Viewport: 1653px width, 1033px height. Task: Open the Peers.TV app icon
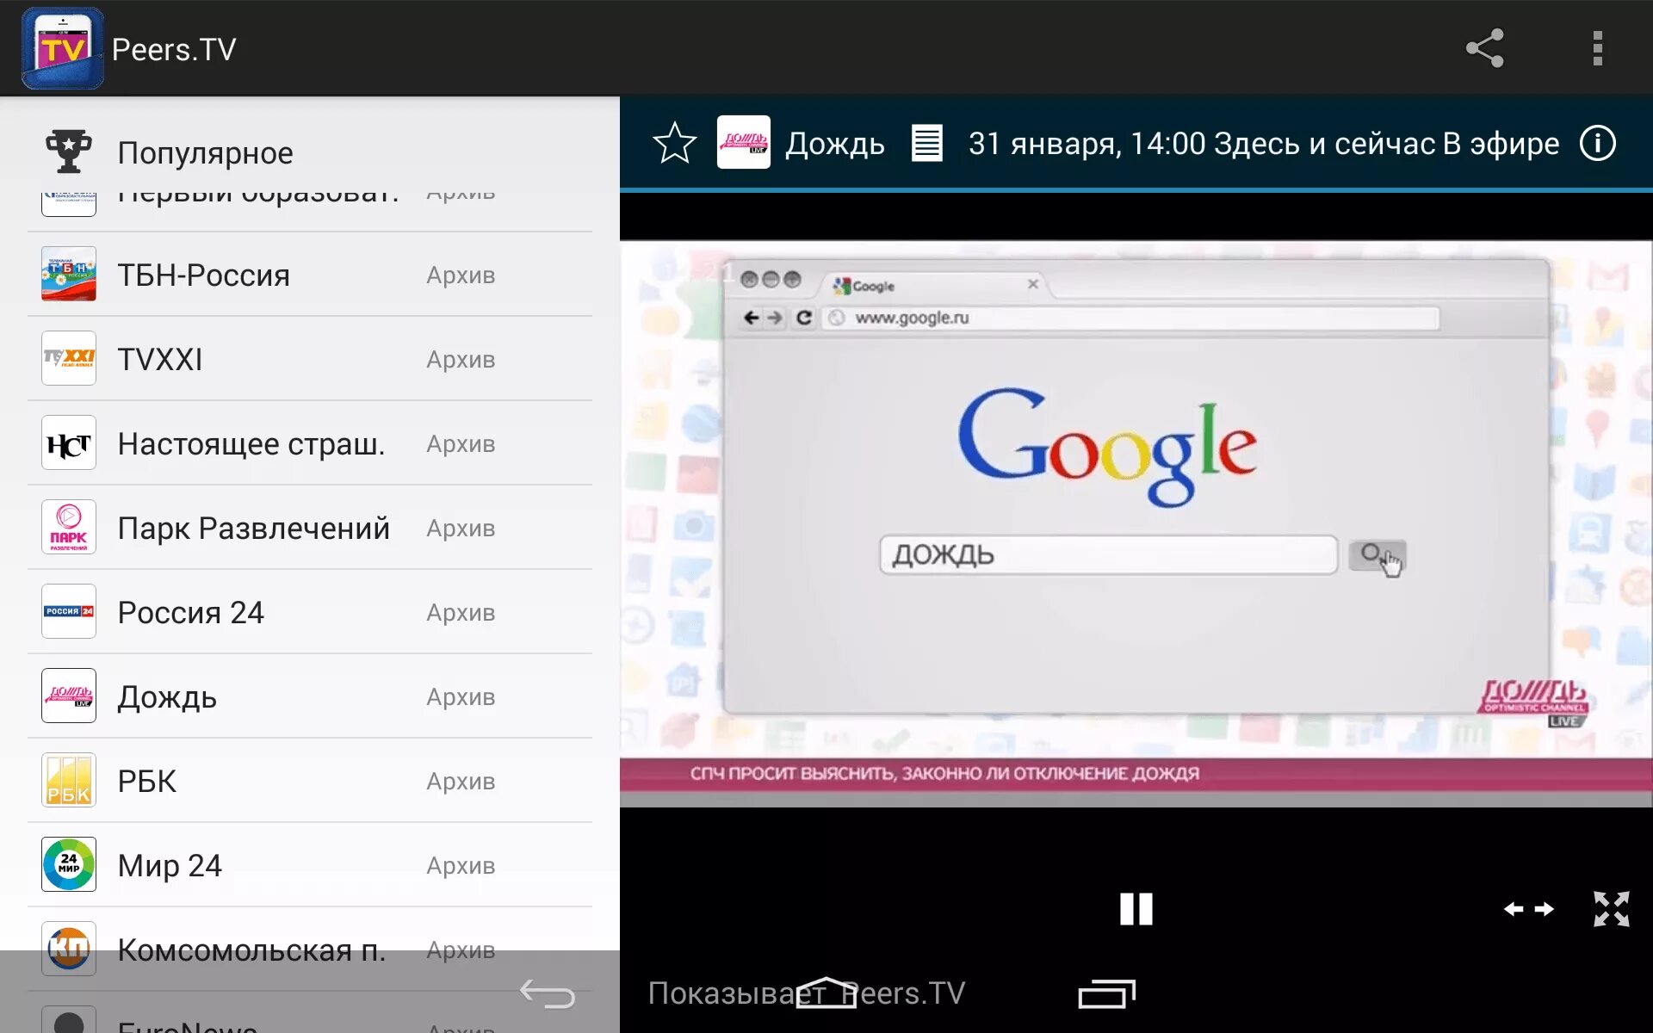coord(63,48)
